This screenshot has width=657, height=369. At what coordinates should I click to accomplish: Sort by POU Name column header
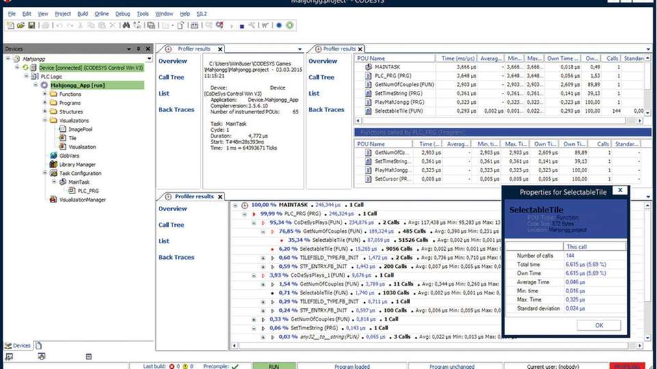394,59
